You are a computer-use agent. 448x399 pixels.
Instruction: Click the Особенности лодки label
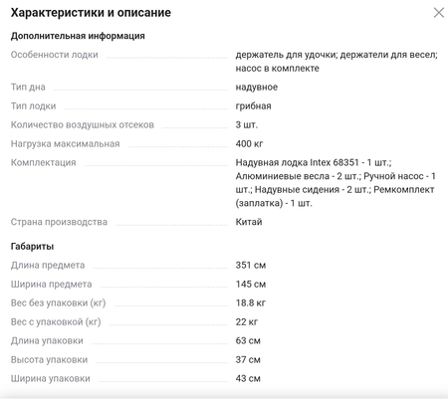pos(55,55)
